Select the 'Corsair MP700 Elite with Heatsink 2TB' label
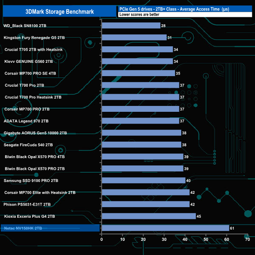The image size is (255, 255). point(40,193)
